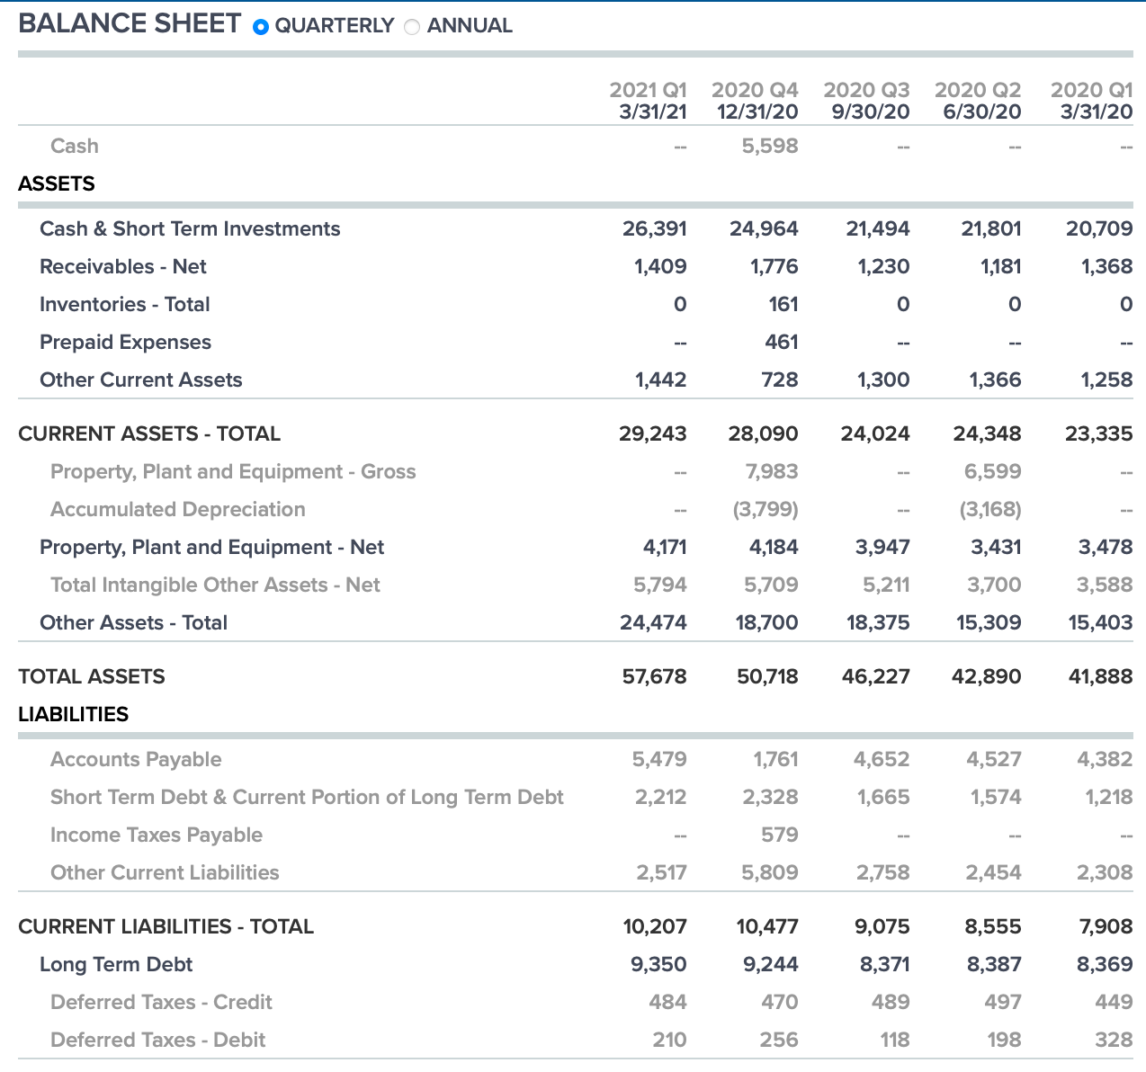The height and width of the screenshot is (1072, 1146).
Task: Click the Deferred Taxes - Credit row label
Action: click(x=161, y=1002)
